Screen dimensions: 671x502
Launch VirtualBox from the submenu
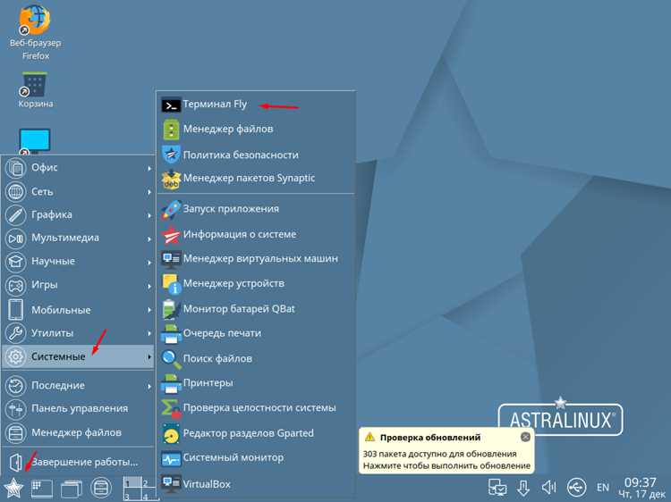(x=257, y=483)
